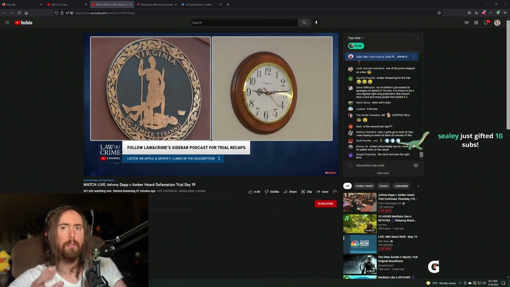Screen dimensions: 510x287
Task: Report the video with the flag icon
Action: (x=335, y=192)
